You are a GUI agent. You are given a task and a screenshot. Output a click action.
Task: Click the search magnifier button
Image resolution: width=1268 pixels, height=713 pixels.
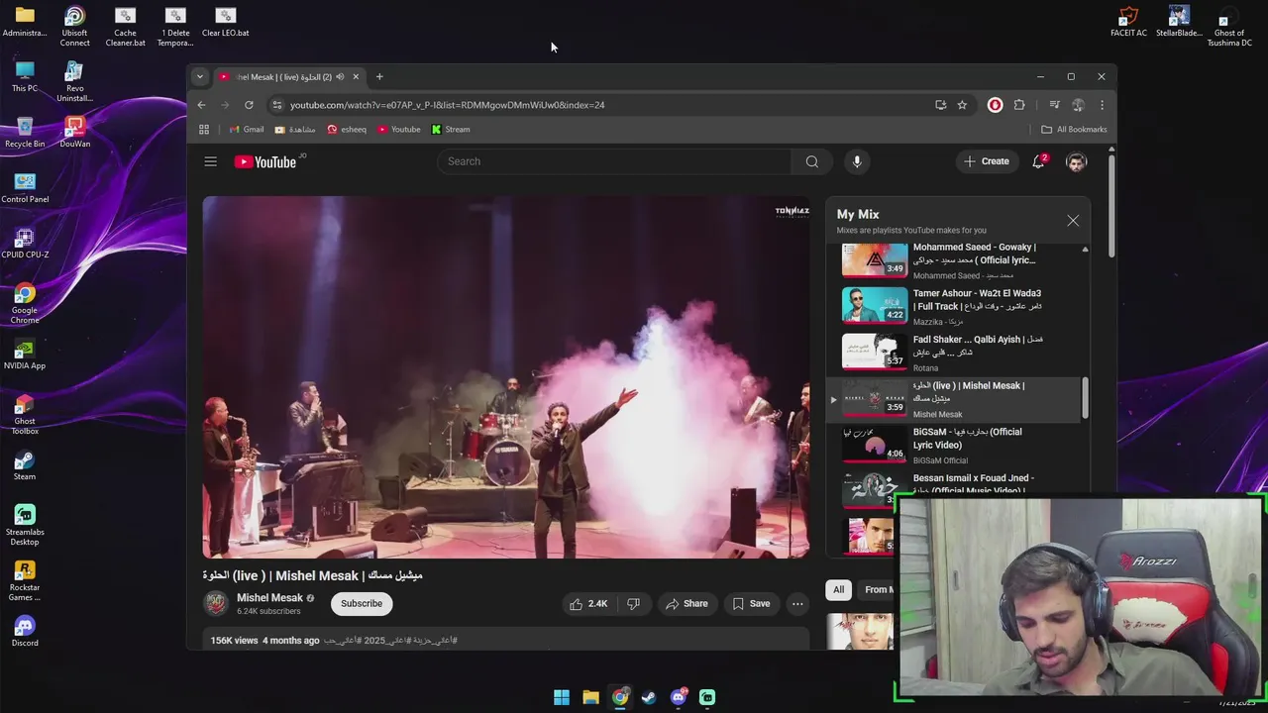[812, 161]
